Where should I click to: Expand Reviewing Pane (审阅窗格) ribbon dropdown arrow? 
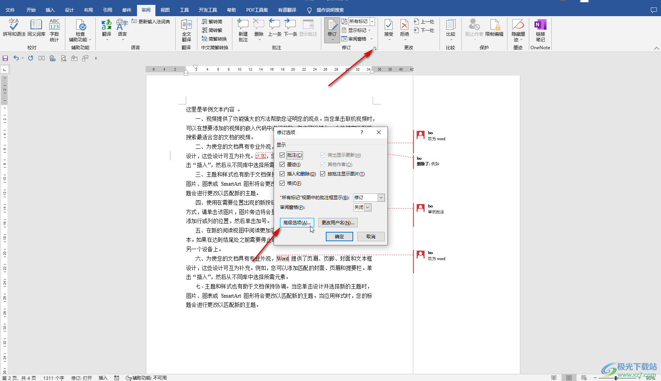tap(372, 39)
